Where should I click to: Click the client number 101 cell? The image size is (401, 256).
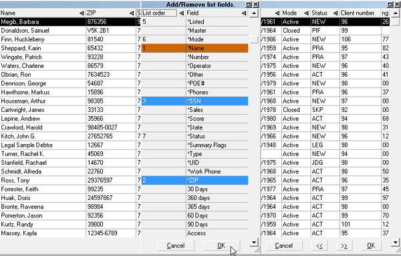360,225
